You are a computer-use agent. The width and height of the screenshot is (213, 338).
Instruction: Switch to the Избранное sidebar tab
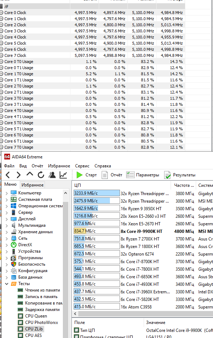pos(32,185)
